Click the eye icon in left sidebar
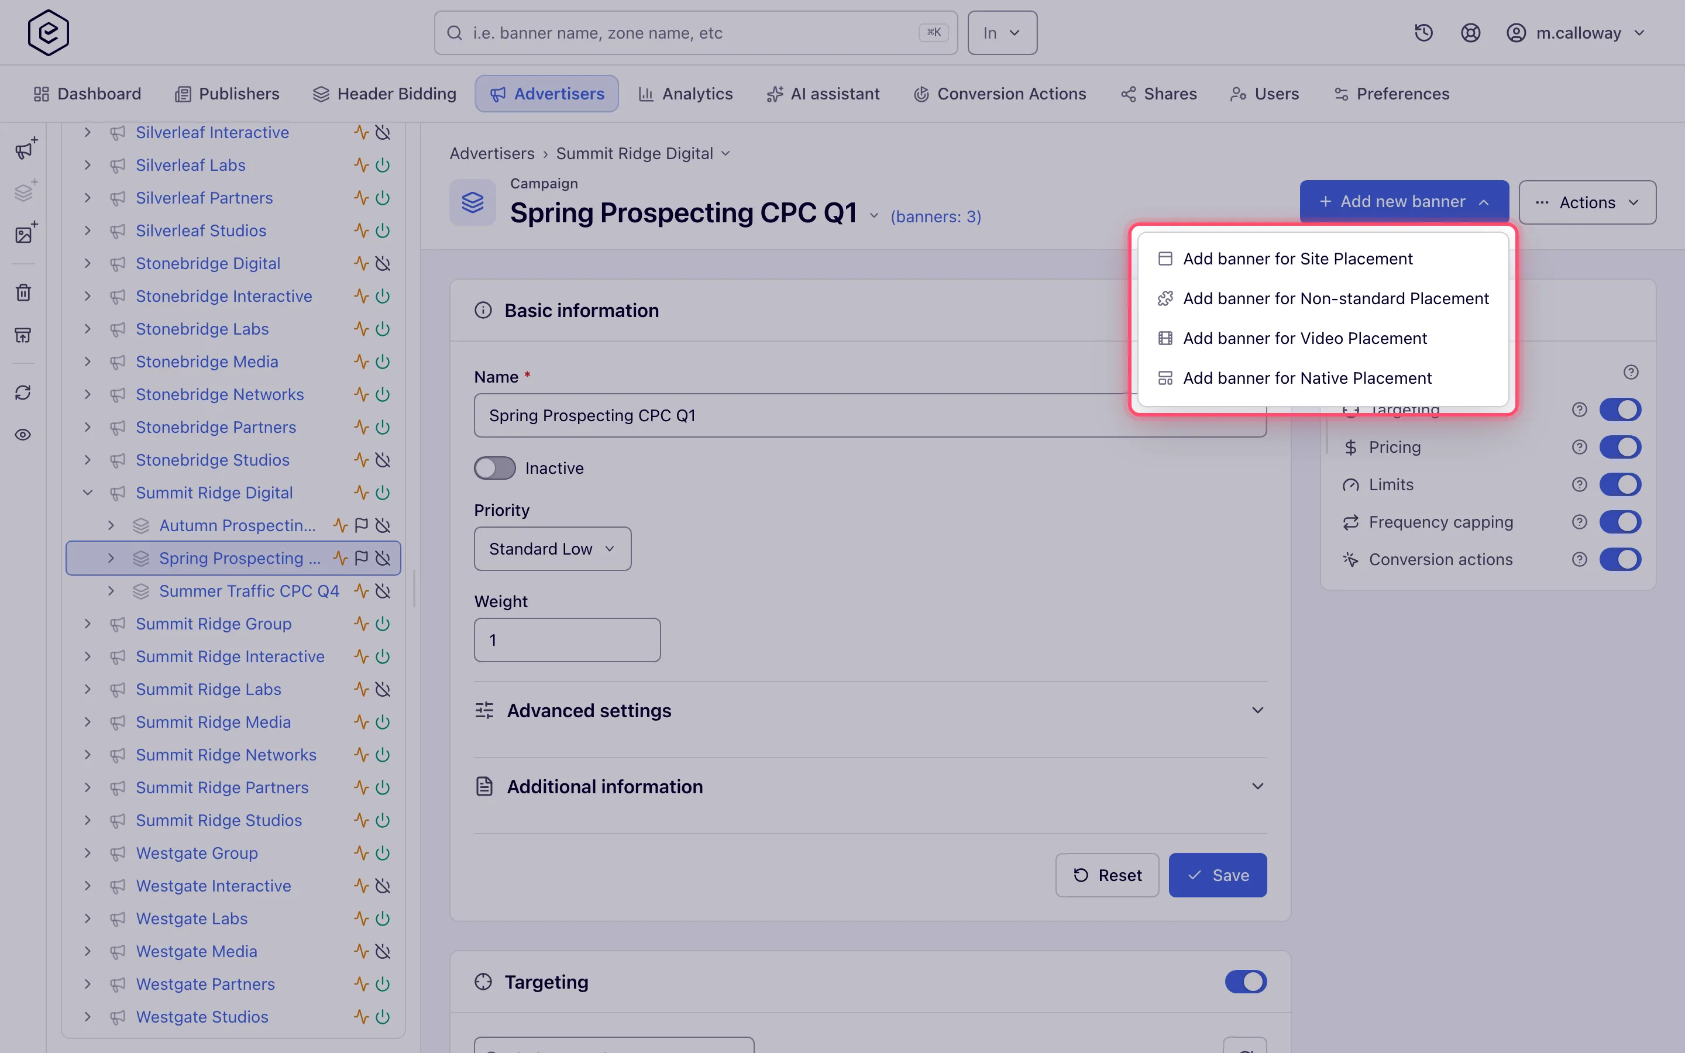The width and height of the screenshot is (1685, 1053). [23, 435]
